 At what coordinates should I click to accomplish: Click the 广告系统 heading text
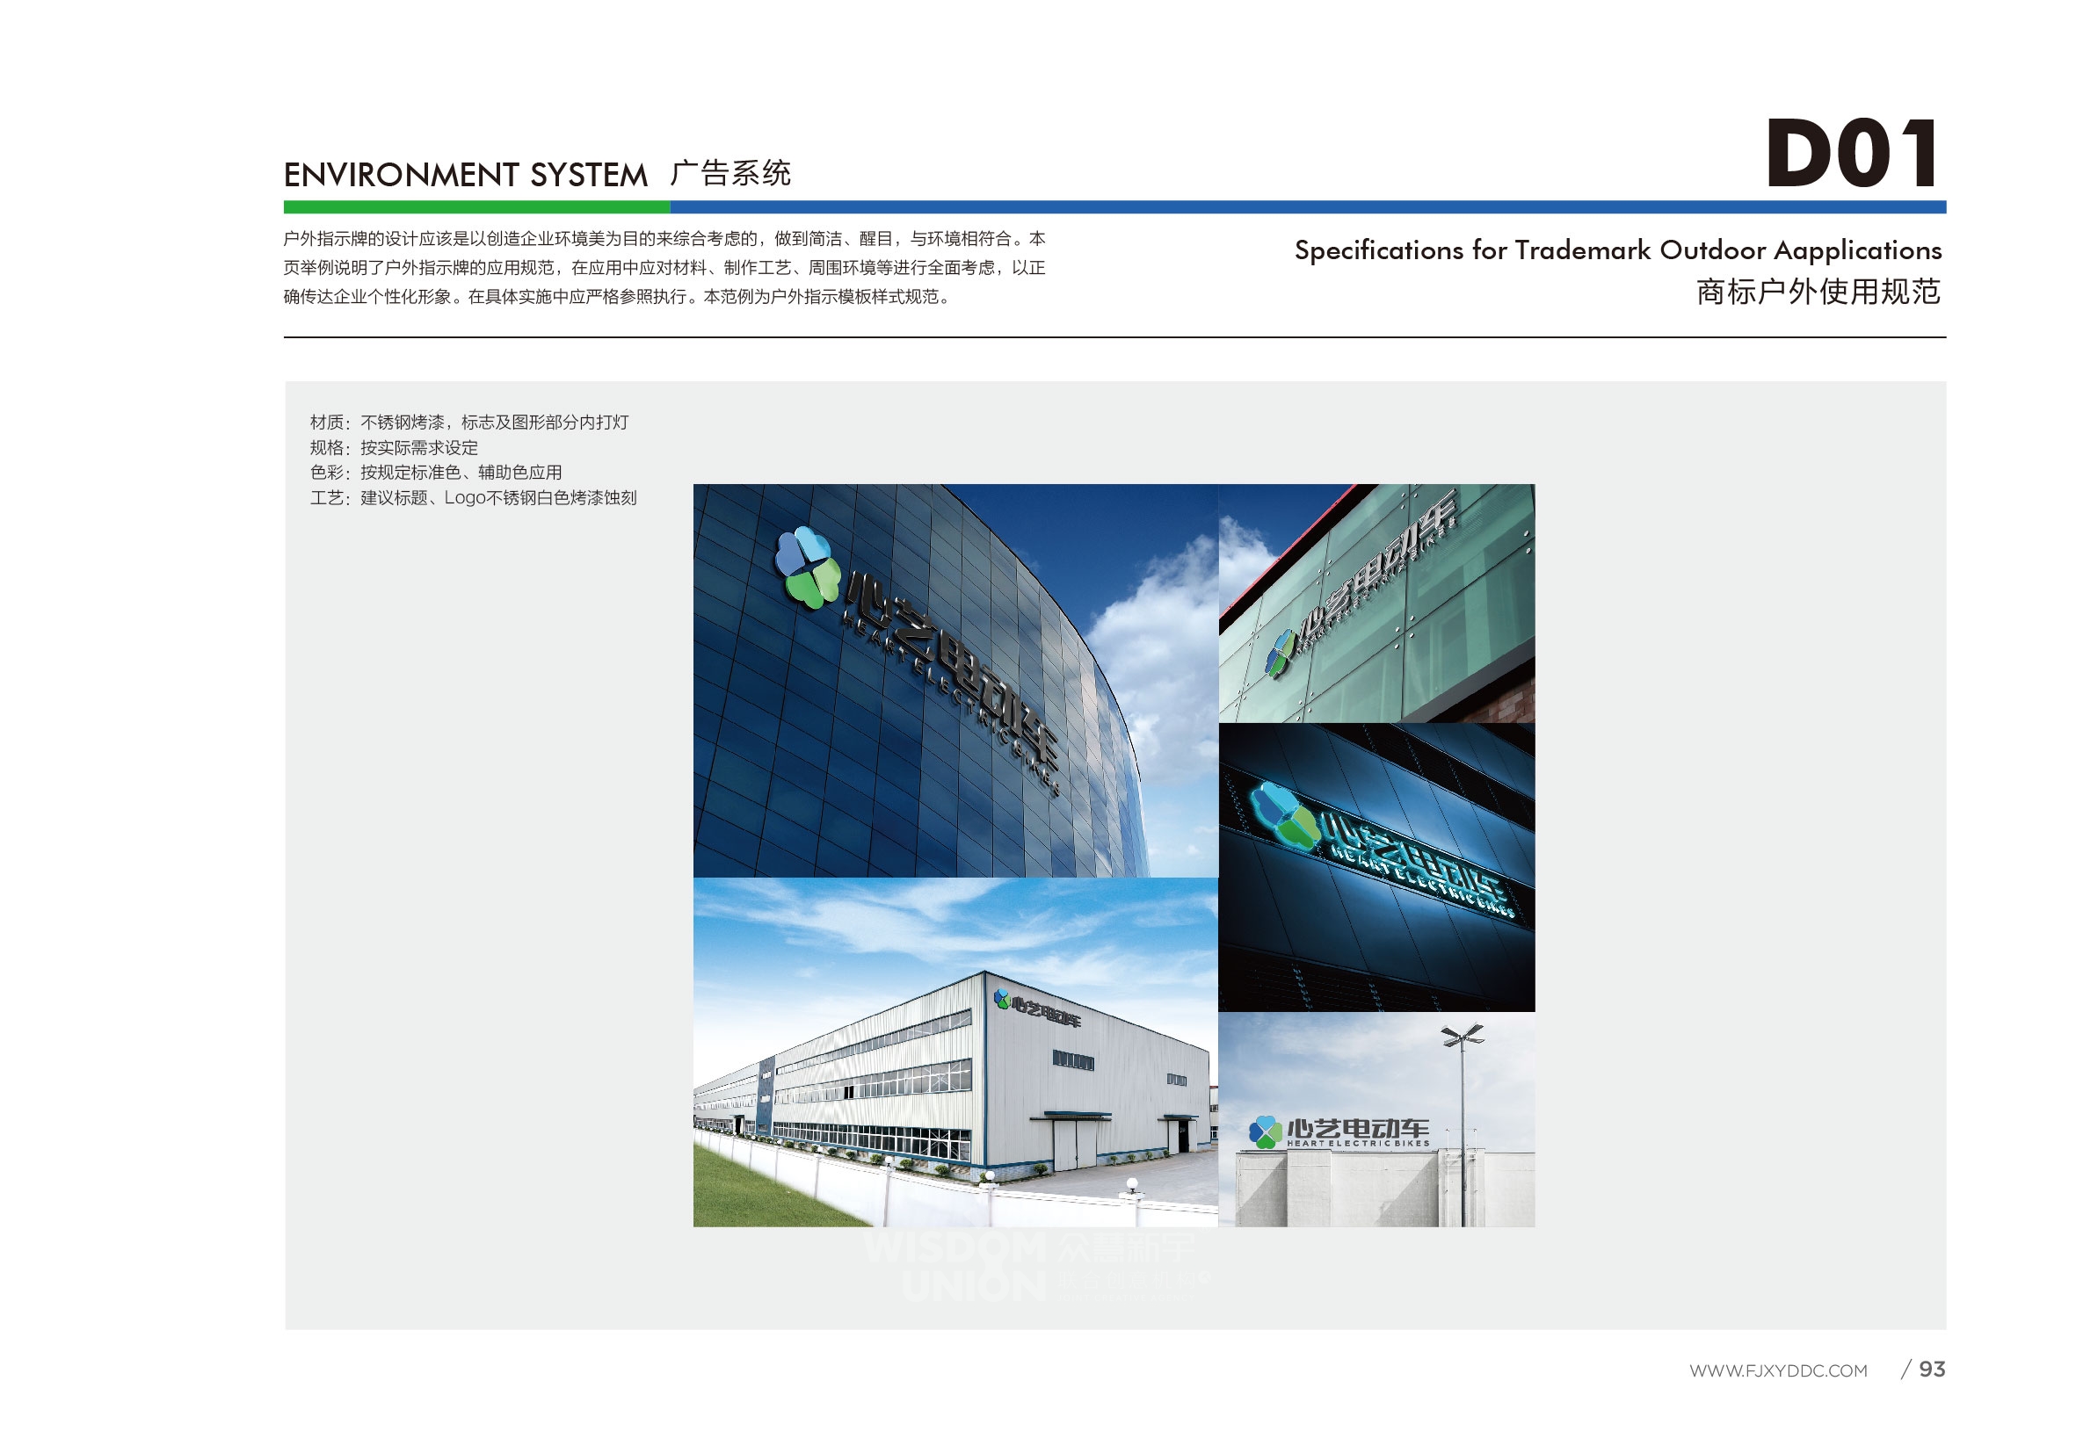[x=730, y=172]
